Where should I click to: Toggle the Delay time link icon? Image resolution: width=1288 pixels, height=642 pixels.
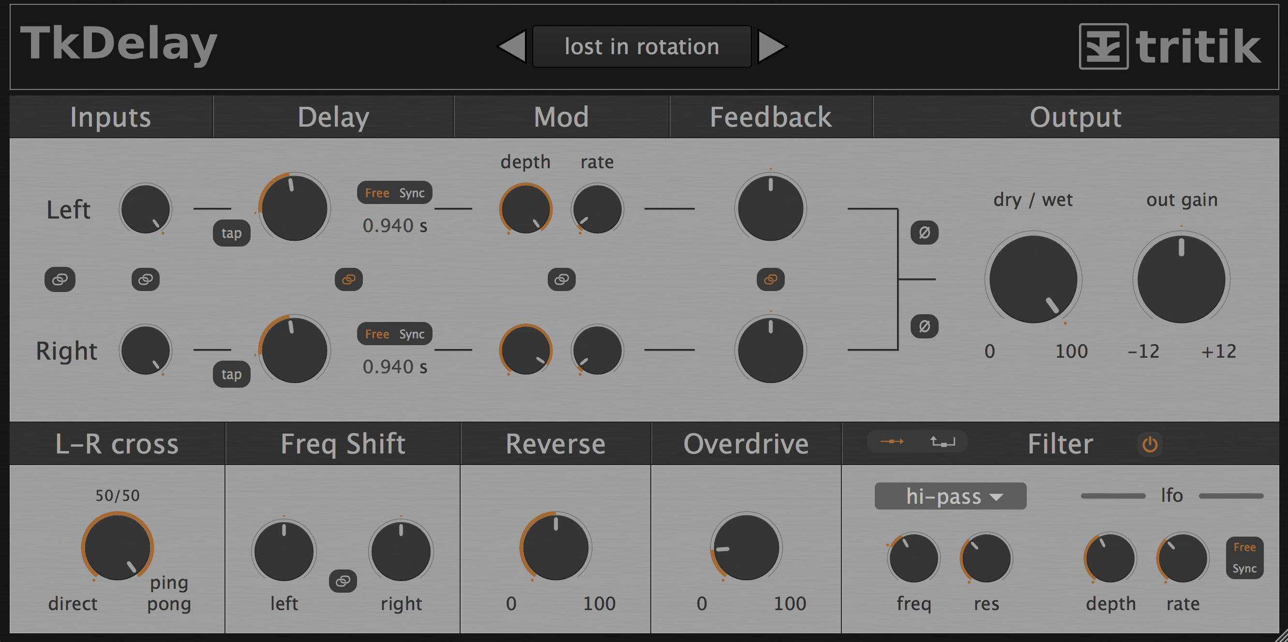[348, 279]
